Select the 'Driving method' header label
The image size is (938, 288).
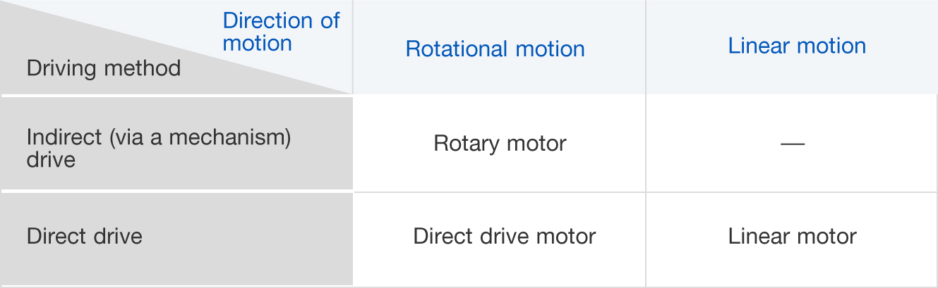[104, 68]
